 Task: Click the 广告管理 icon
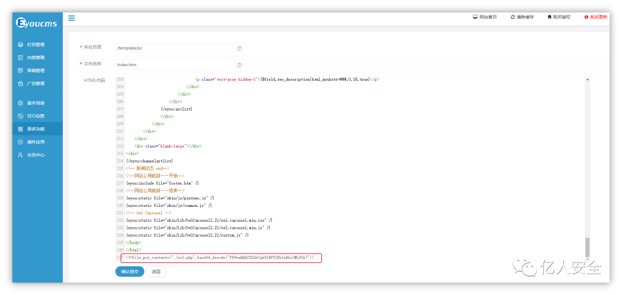pos(20,84)
